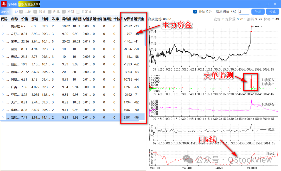Toggle the 科创 checkbox

tap(64, 12)
